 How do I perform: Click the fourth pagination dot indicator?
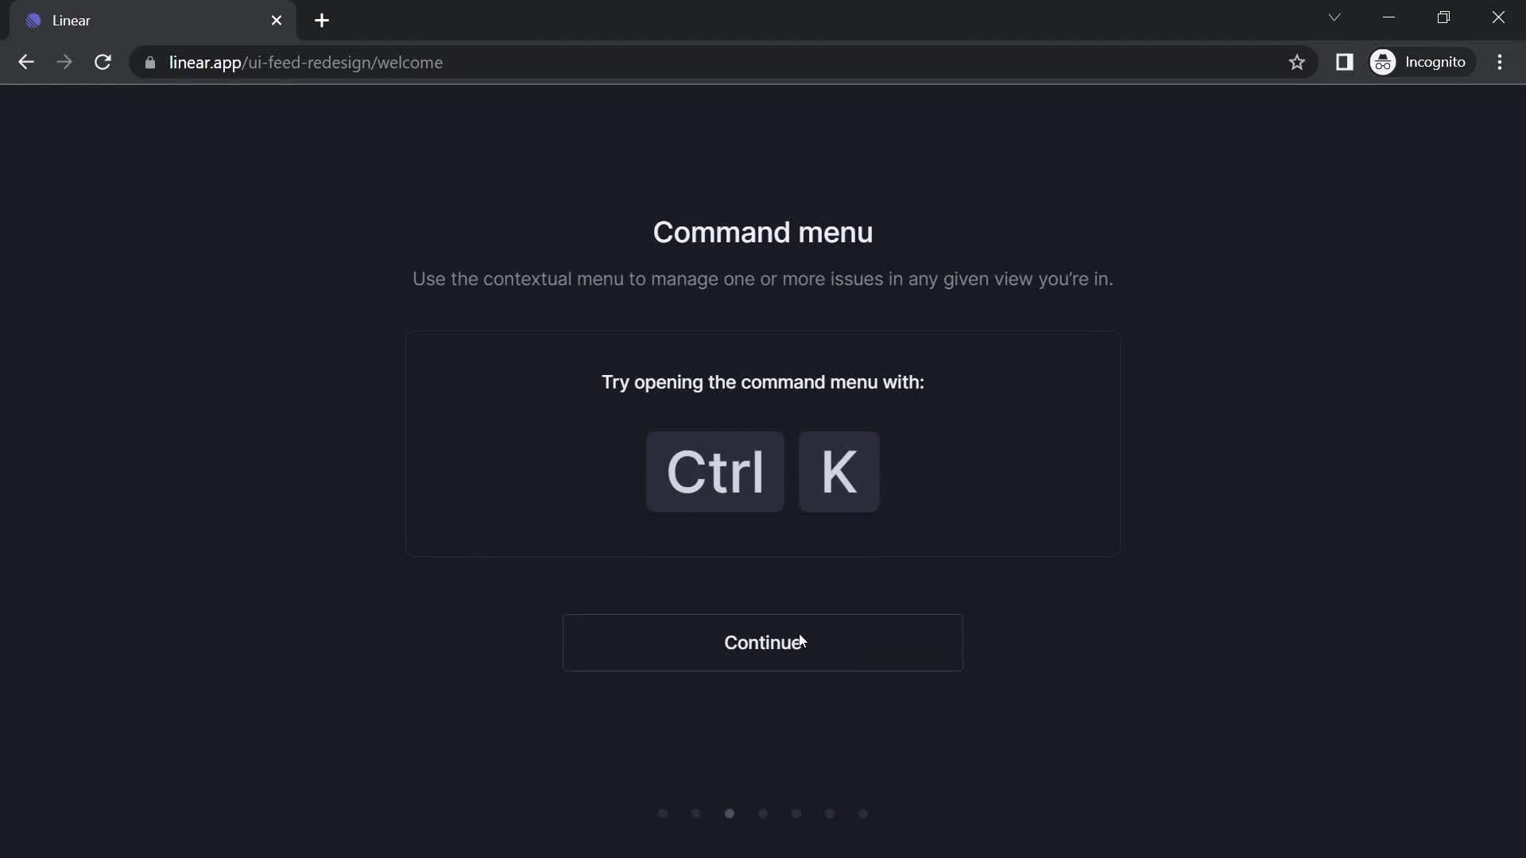tap(763, 813)
